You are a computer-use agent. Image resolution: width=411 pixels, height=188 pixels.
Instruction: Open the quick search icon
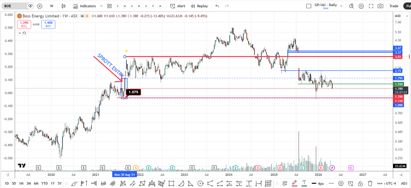pyautogui.click(x=351, y=6)
